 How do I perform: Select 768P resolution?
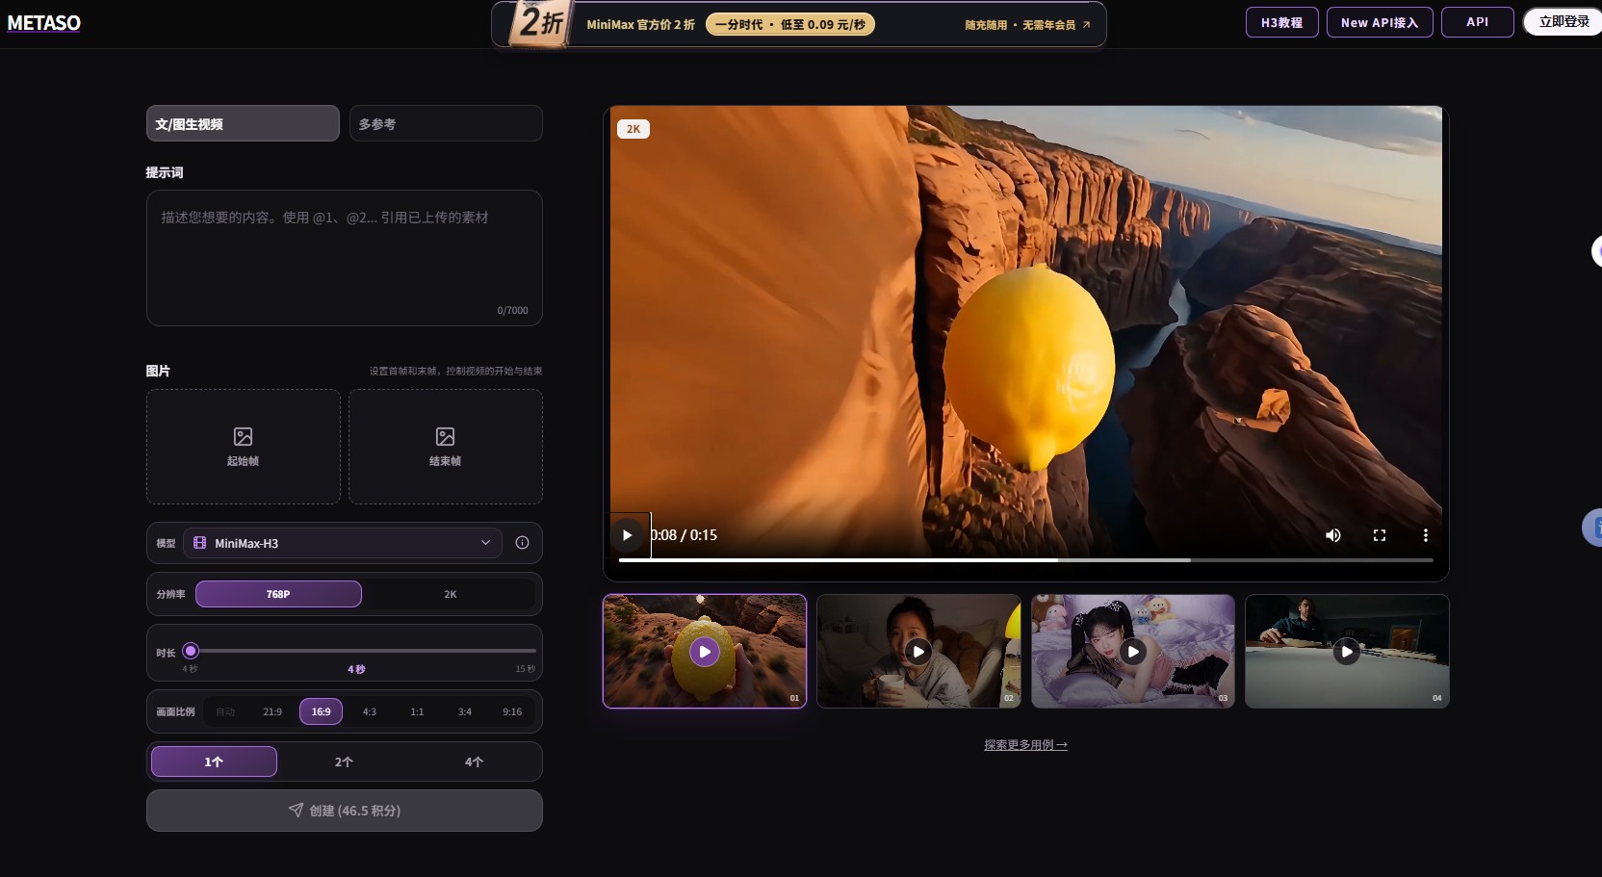[x=278, y=594]
